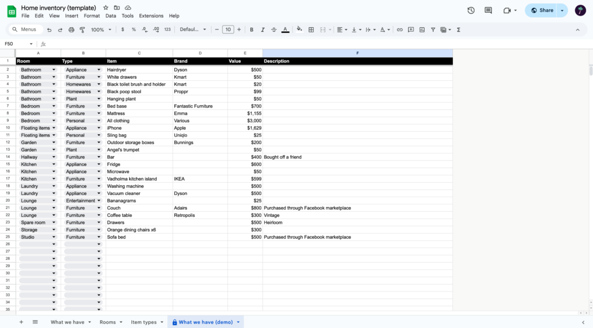Click the undo arrow icon
Image resolution: width=593 pixels, height=328 pixels.
pyautogui.click(x=49, y=30)
